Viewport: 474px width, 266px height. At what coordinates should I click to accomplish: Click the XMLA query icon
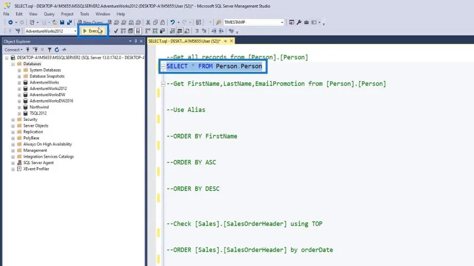[131, 23]
